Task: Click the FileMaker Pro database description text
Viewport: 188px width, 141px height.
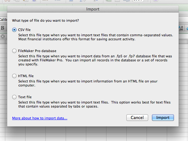Action: 93,60
